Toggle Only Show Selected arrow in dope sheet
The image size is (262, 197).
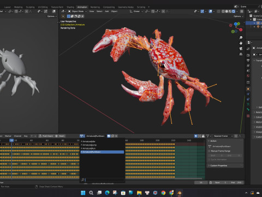pos(196,136)
